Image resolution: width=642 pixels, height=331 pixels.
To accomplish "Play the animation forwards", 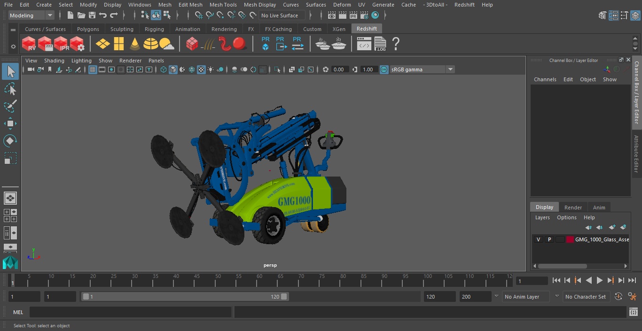I will [x=599, y=280].
